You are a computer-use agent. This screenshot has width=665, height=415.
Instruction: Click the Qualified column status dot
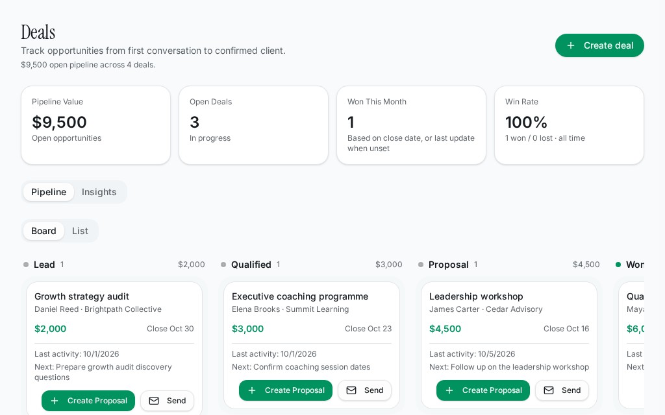223,265
